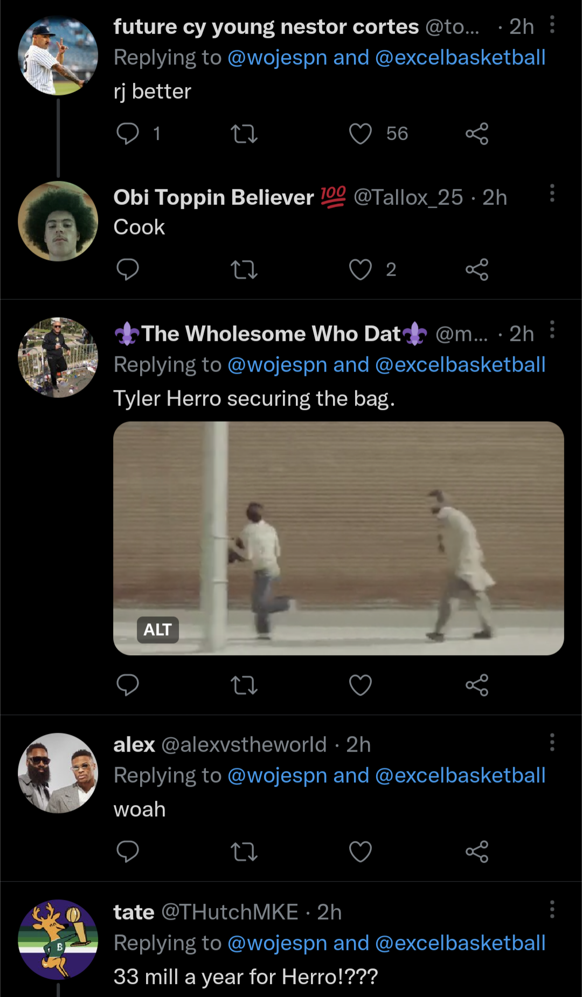Retweet the "Cook" reply
The height and width of the screenshot is (997, 582).
244,270
